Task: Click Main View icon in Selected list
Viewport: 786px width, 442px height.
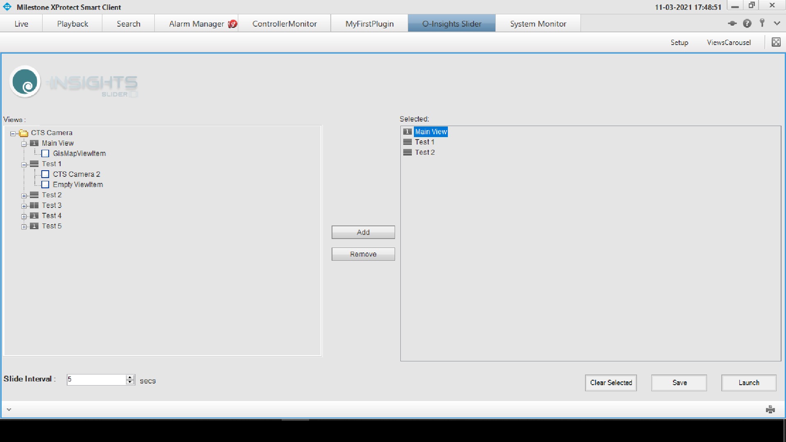Action: (x=407, y=131)
